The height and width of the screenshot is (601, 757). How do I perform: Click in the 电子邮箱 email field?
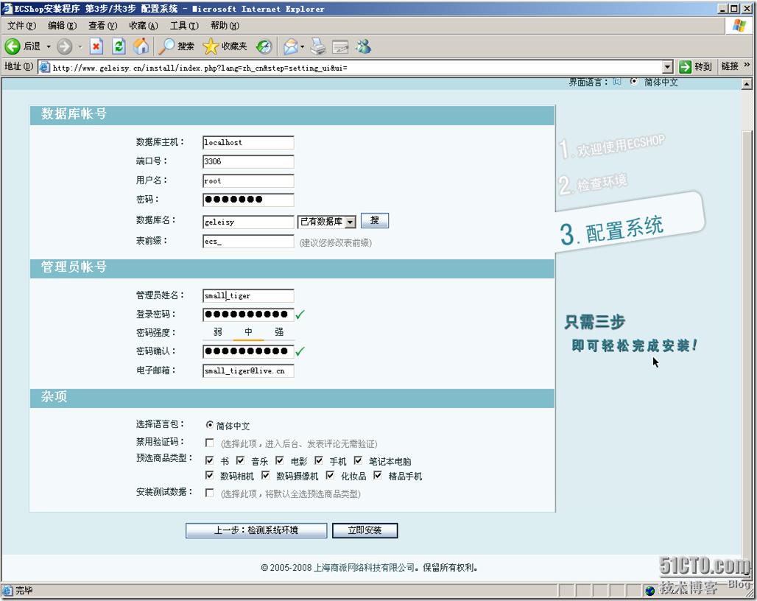248,370
